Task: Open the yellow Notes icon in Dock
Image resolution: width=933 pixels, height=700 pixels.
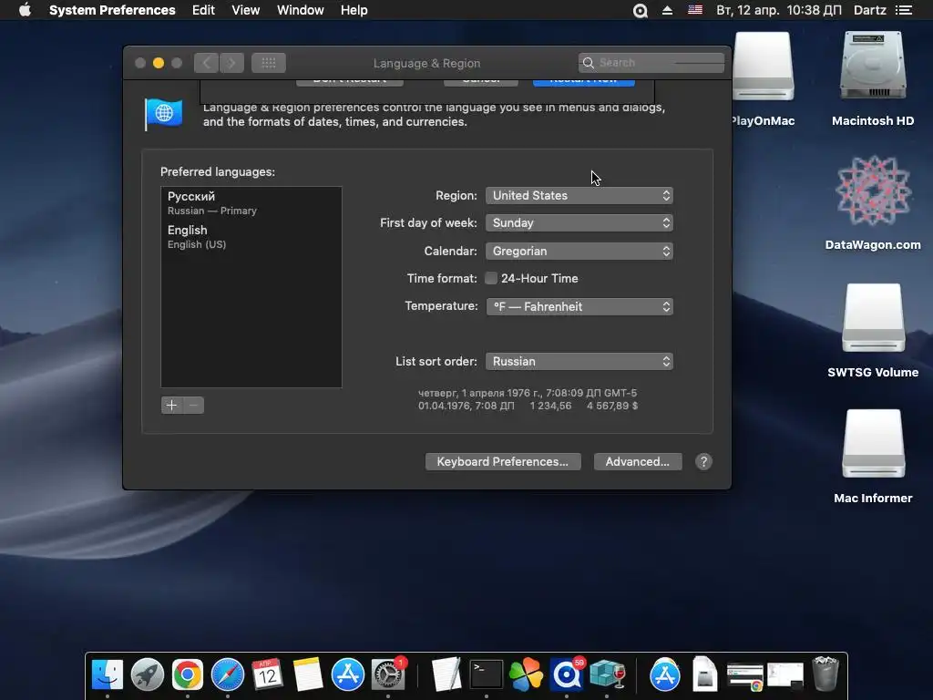Action: [308, 674]
